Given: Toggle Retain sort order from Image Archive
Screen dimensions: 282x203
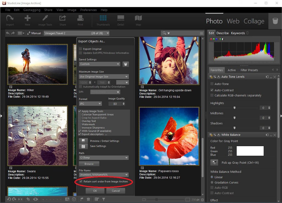Looking at the screenshot, I should pos(81,182).
